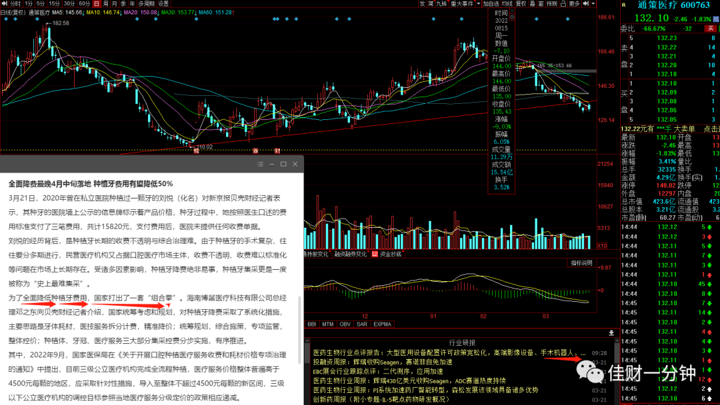Open report PI系统加速药厂智能转型
The height and width of the screenshot is (405, 720).
(425, 390)
